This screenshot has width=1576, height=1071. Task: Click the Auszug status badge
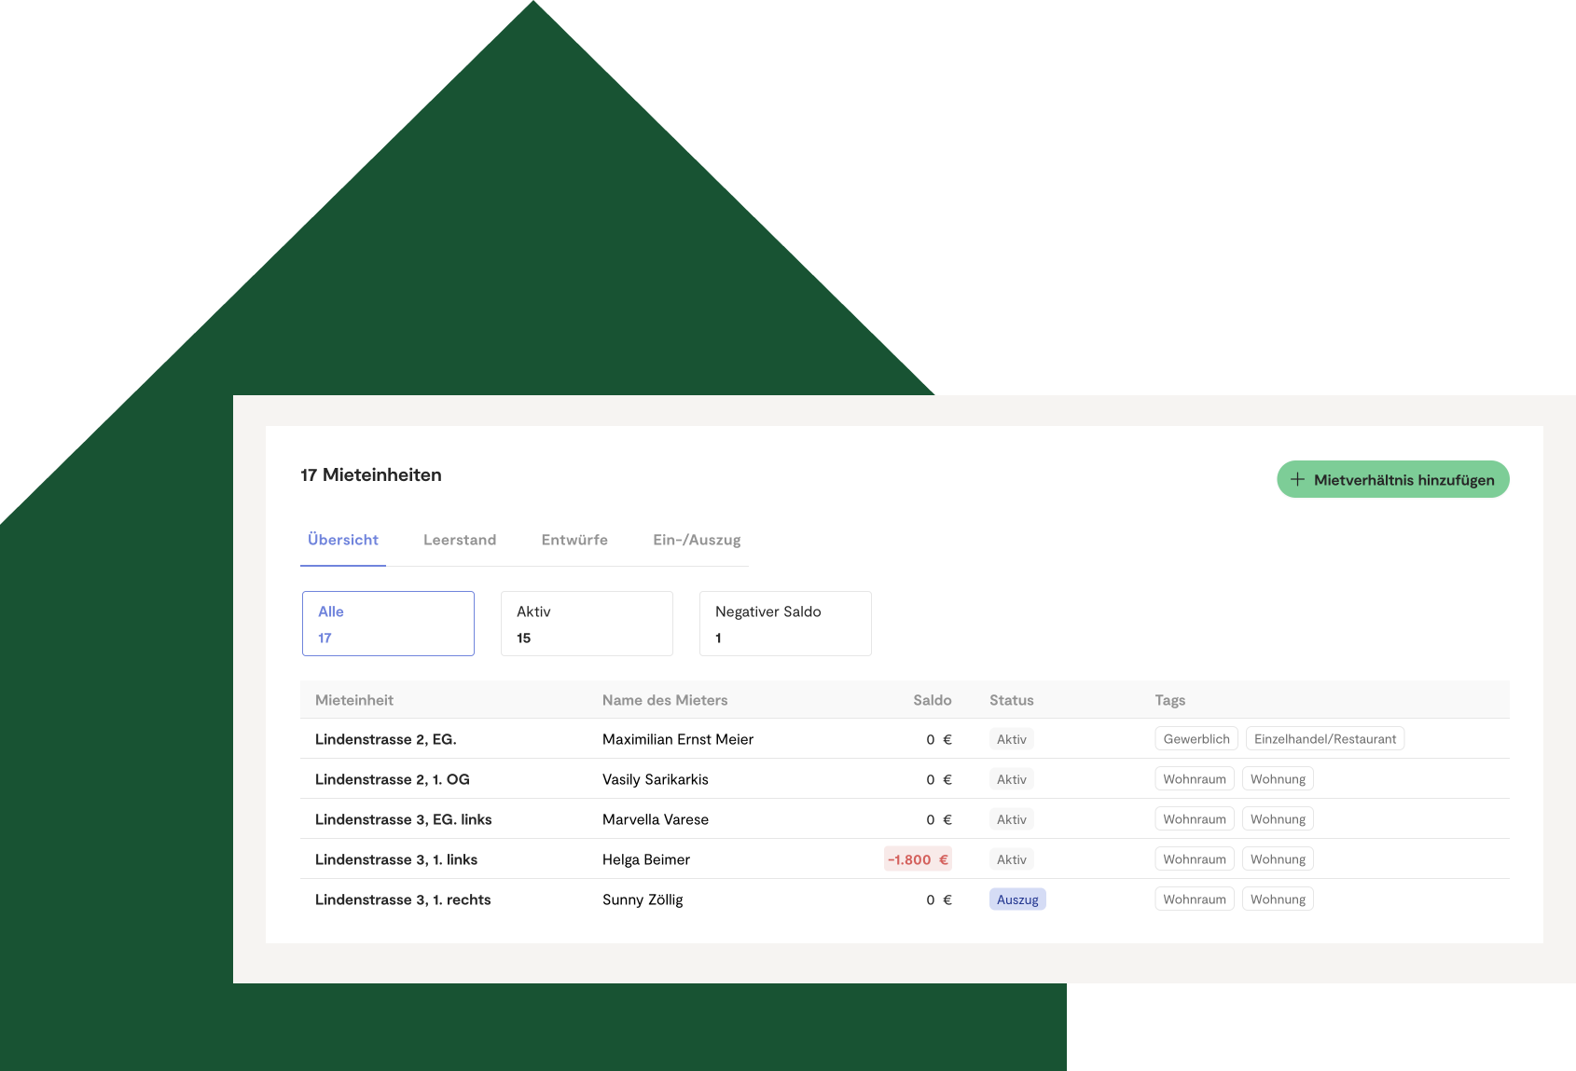[1017, 899]
